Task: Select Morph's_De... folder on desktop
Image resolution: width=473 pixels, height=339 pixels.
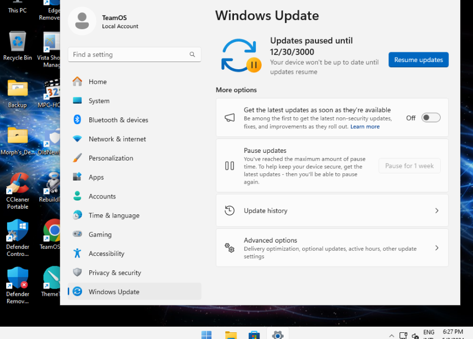Action: pyautogui.click(x=17, y=141)
